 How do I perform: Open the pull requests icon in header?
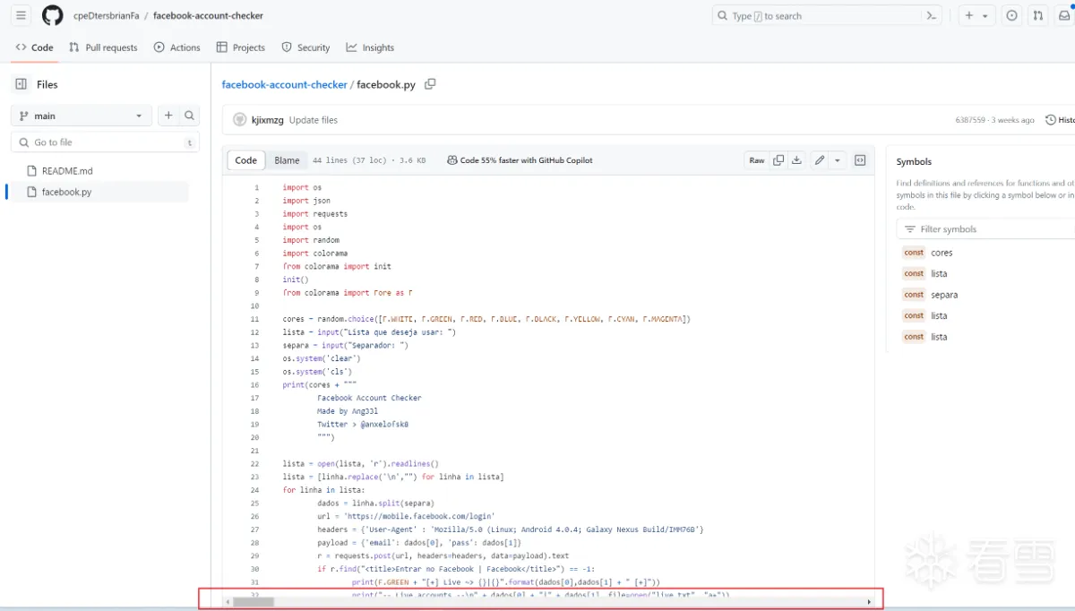(1037, 15)
